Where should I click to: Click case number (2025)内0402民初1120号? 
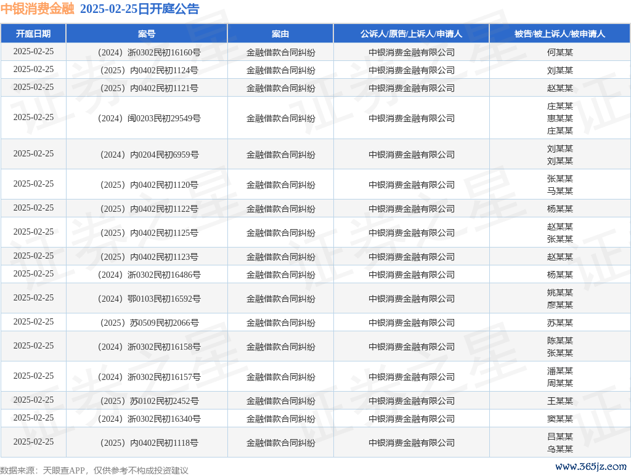click(x=149, y=185)
